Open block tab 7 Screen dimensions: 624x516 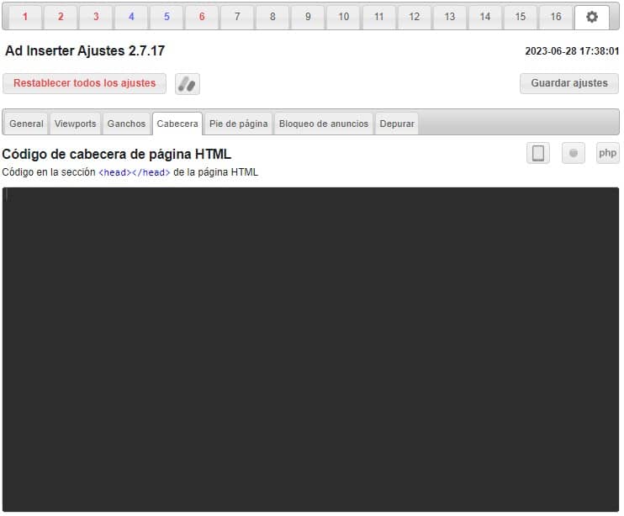[237, 17]
